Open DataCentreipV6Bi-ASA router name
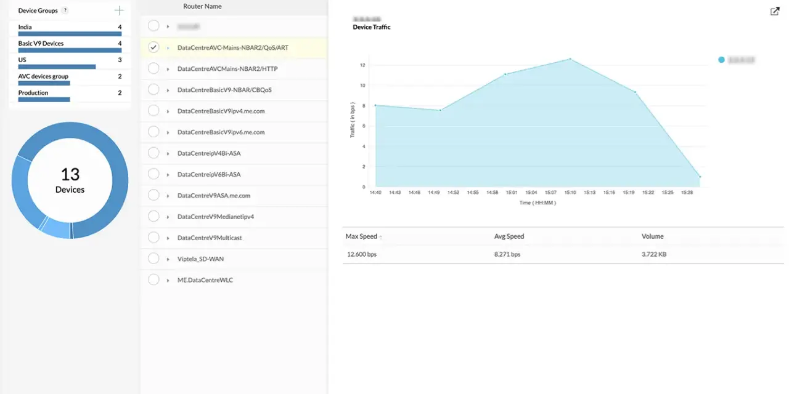789x394 pixels. (209, 174)
